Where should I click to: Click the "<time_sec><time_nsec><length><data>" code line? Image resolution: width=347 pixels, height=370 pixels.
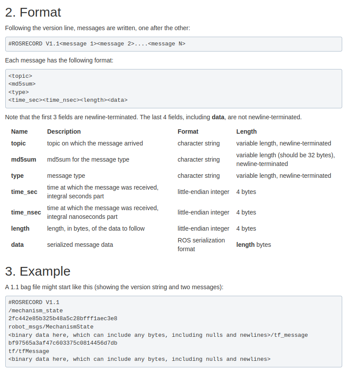pos(68,100)
